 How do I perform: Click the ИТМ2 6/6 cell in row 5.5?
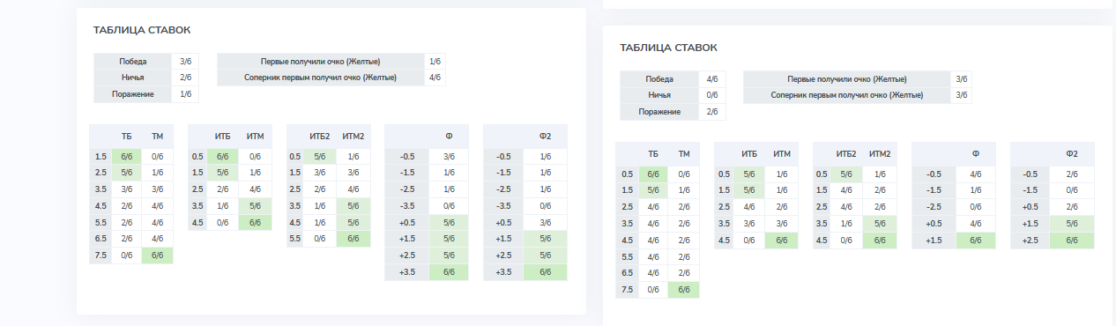click(353, 239)
